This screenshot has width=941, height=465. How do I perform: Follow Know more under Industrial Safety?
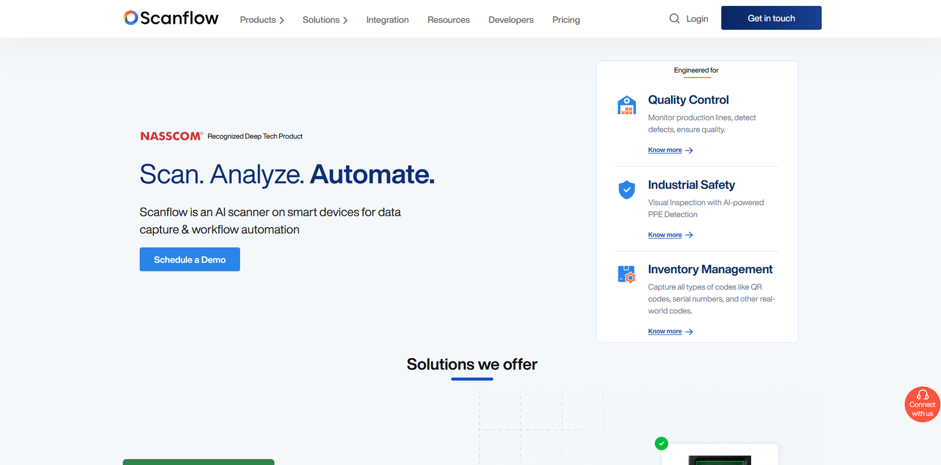pyautogui.click(x=665, y=235)
